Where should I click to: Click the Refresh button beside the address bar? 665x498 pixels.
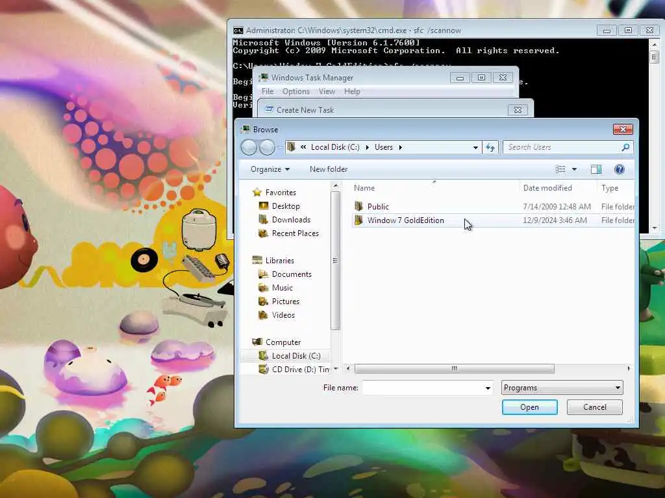pyautogui.click(x=490, y=147)
